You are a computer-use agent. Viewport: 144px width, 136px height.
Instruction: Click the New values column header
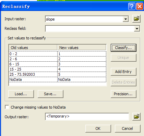pyautogui.click(x=82, y=48)
